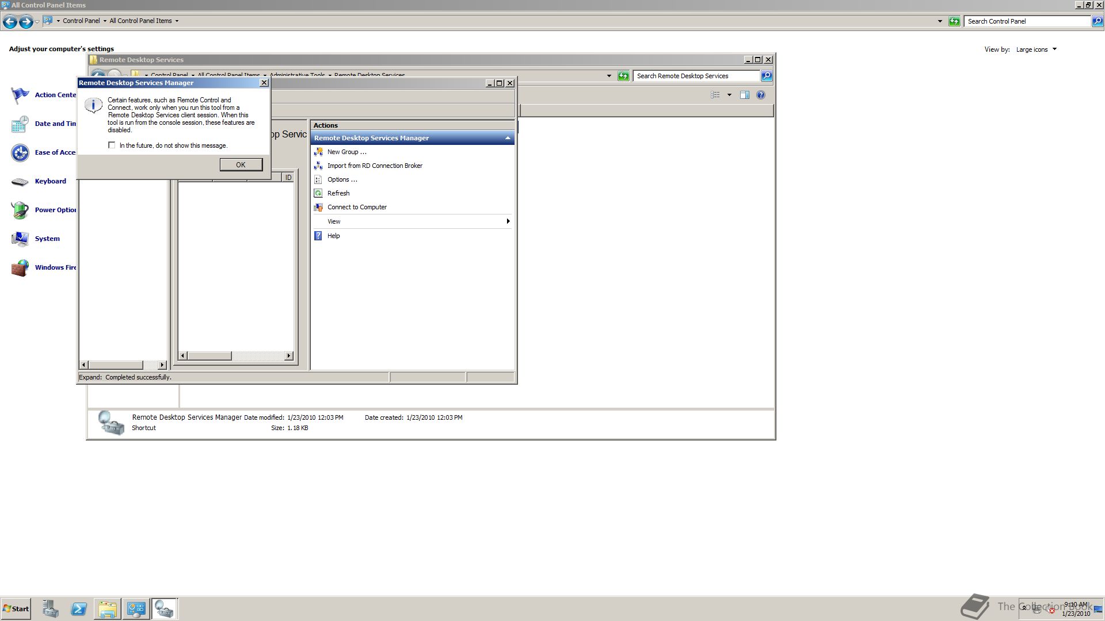Click the Control Panel search field
This screenshot has height=621, width=1105.
[1027, 21]
